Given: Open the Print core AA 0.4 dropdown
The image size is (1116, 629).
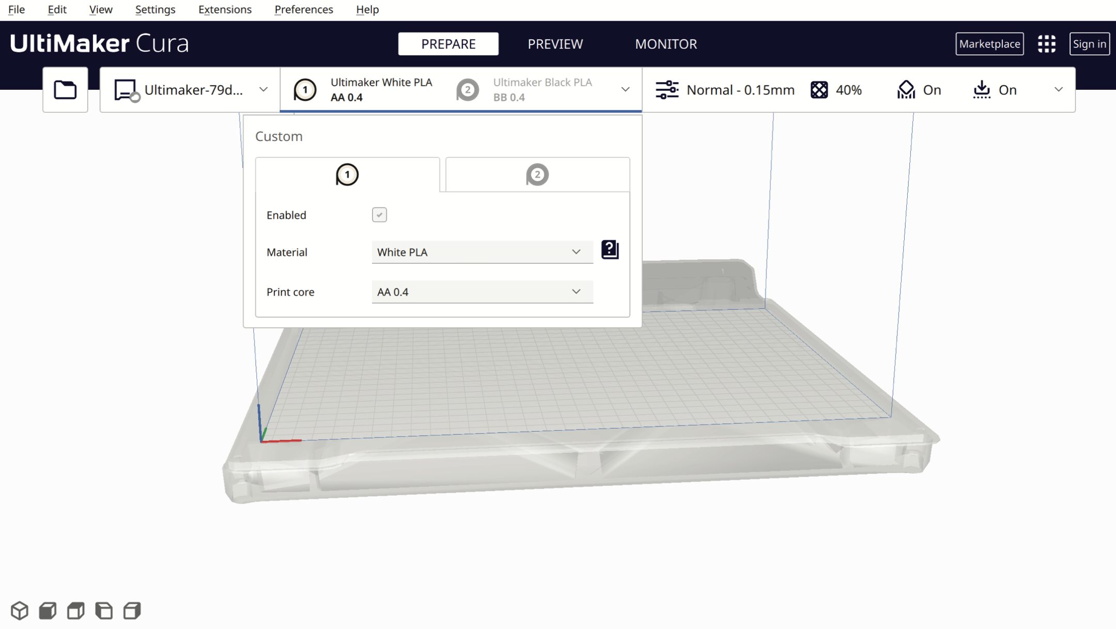Looking at the screenshot, I should (482, 292).
